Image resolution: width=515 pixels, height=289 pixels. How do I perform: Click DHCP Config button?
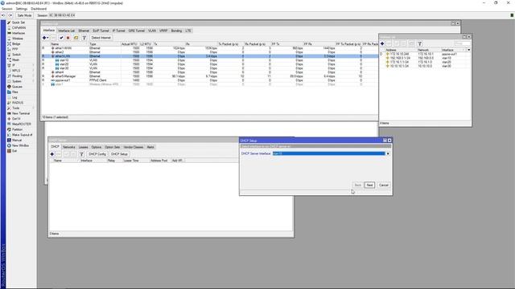click(97, 154)
